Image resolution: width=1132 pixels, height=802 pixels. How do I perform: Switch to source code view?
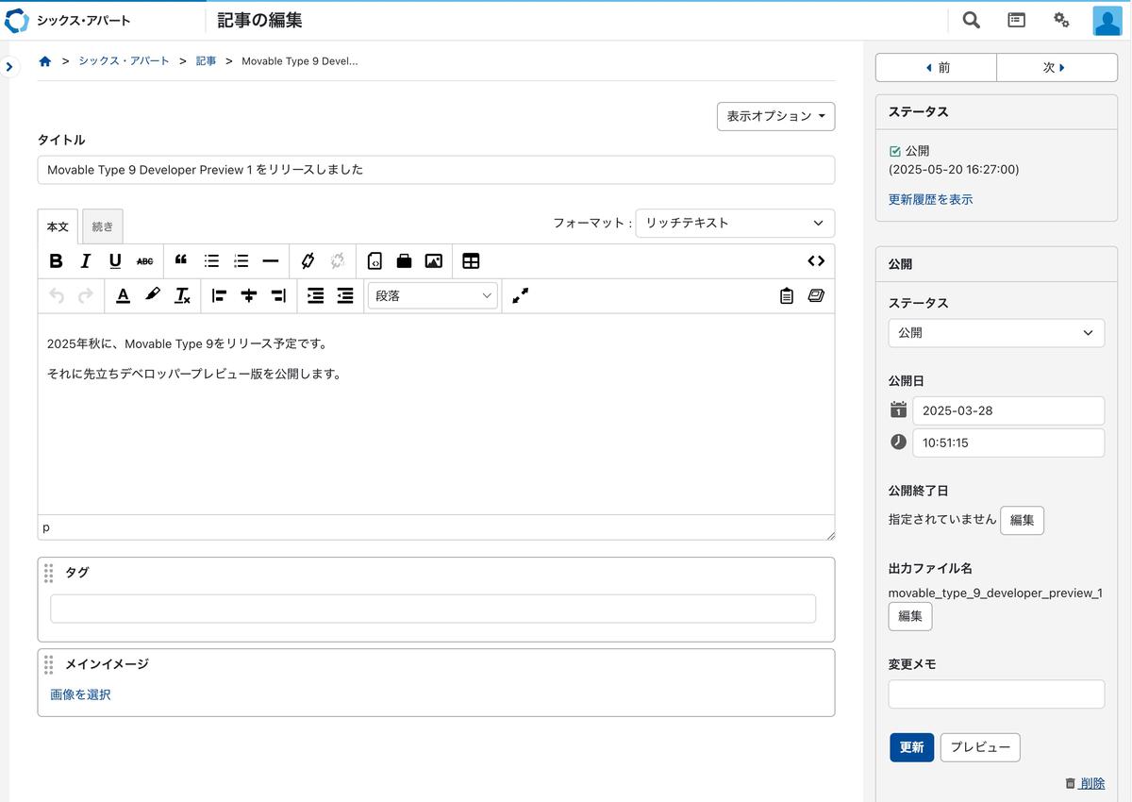(816, 261)
